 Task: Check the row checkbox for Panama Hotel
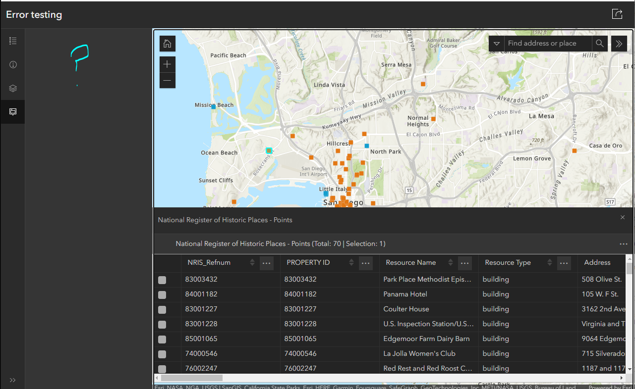point(161,294)
